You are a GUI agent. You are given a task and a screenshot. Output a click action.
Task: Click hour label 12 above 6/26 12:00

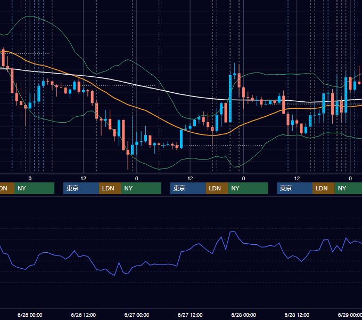[84, 179]
